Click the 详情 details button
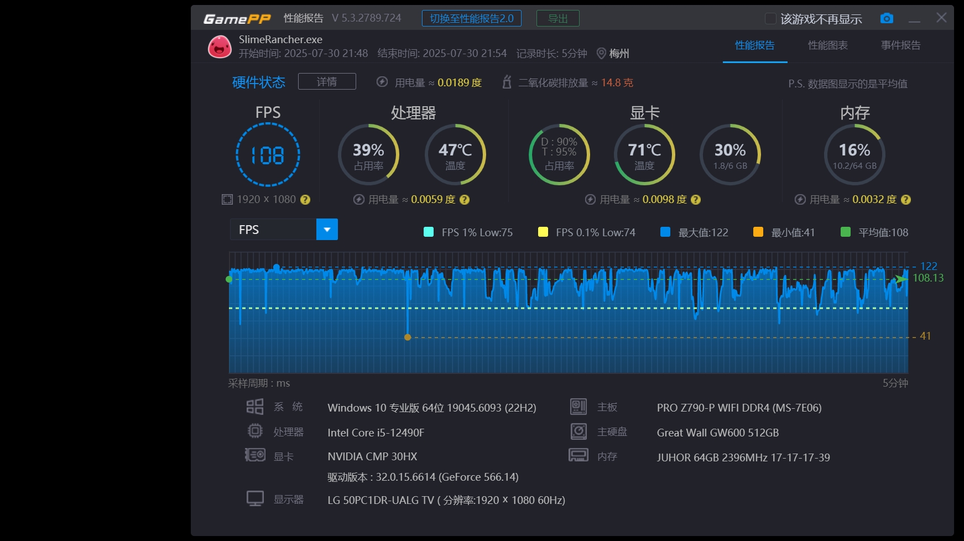Screen dimensions: 964x541 [x=327, y=81]
